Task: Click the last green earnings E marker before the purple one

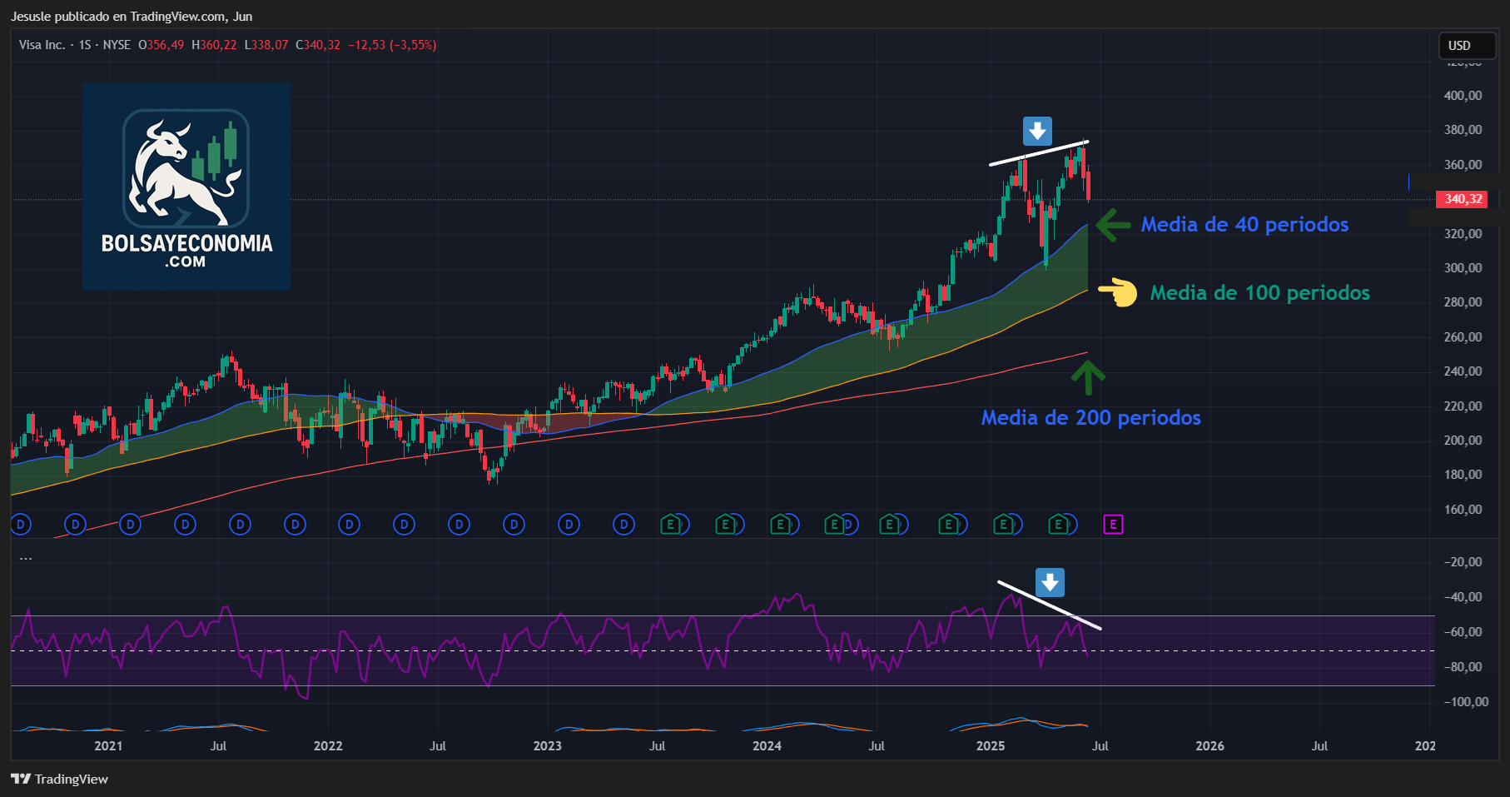Action: tap(1059, 525)
